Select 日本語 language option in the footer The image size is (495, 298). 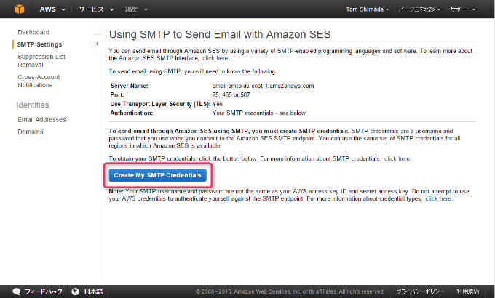point(93,291)
